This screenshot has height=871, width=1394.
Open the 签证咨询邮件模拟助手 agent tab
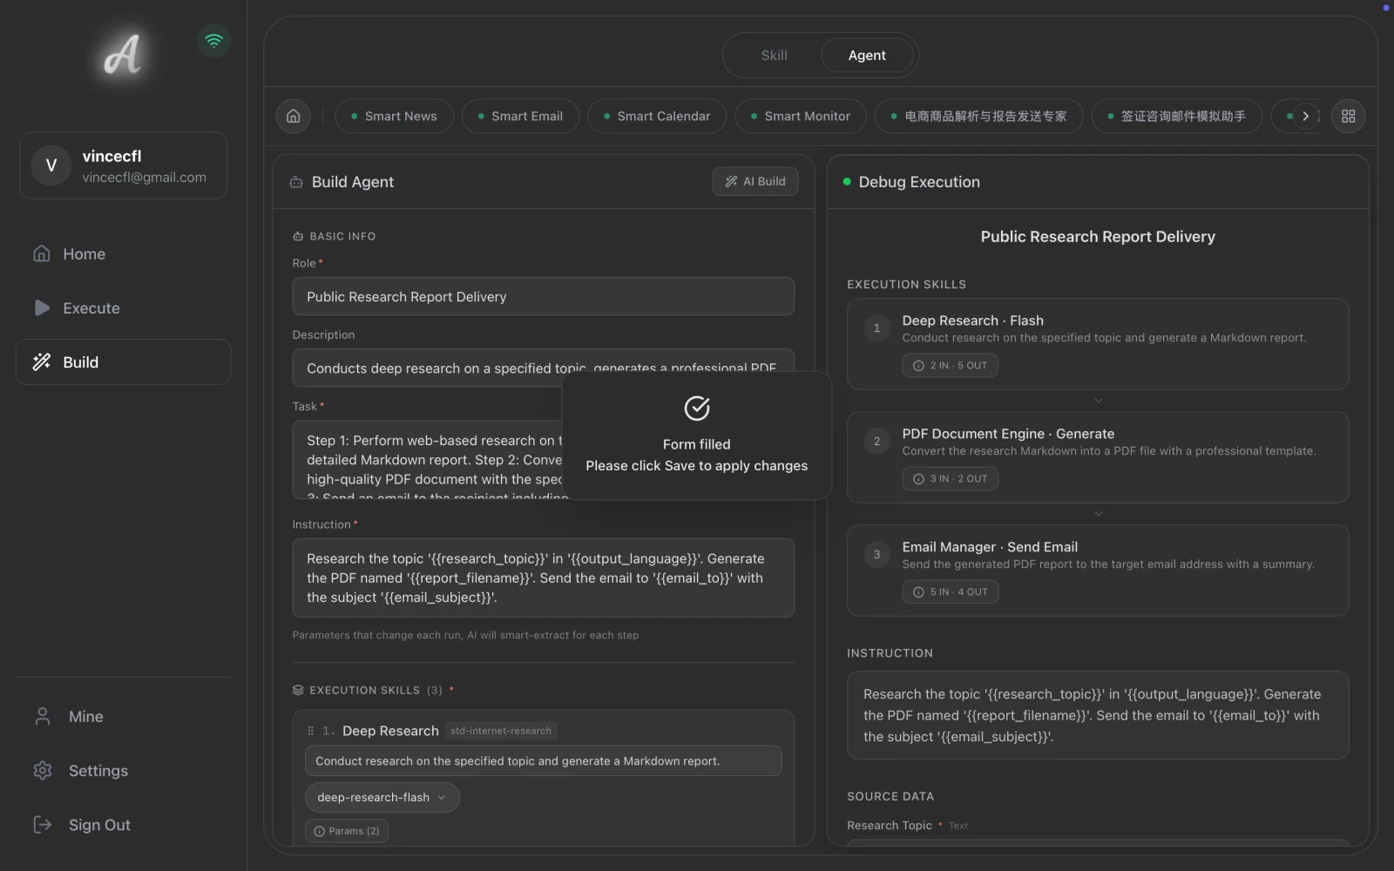pos(1176,116)
